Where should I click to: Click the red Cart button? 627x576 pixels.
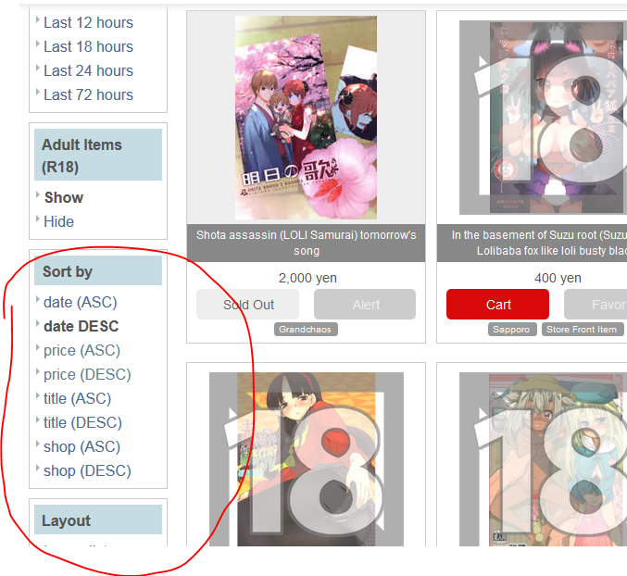tap(497, 304)
